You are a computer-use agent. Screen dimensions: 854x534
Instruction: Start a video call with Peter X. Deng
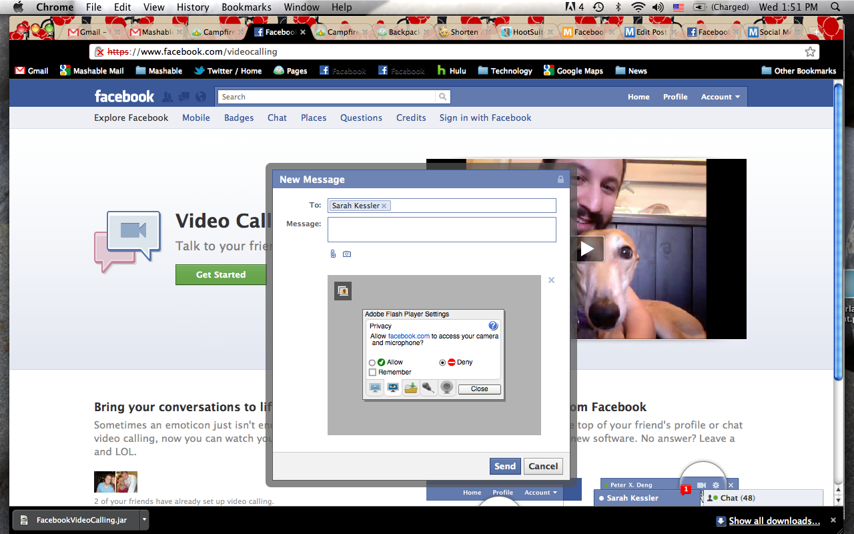click(x=701, y=485)
